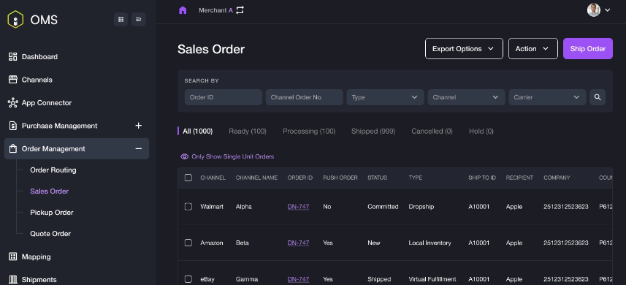Click the Beta channel name cell
The width and height of the screenshot is (626, 285).
tap(242, 243)
